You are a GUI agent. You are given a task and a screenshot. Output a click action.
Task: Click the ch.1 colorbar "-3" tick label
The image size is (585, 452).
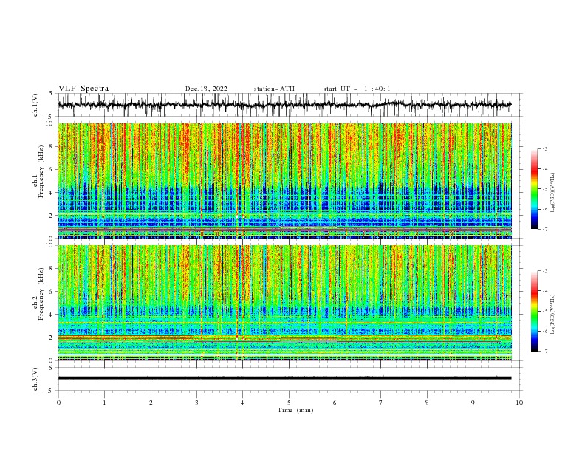545,148
